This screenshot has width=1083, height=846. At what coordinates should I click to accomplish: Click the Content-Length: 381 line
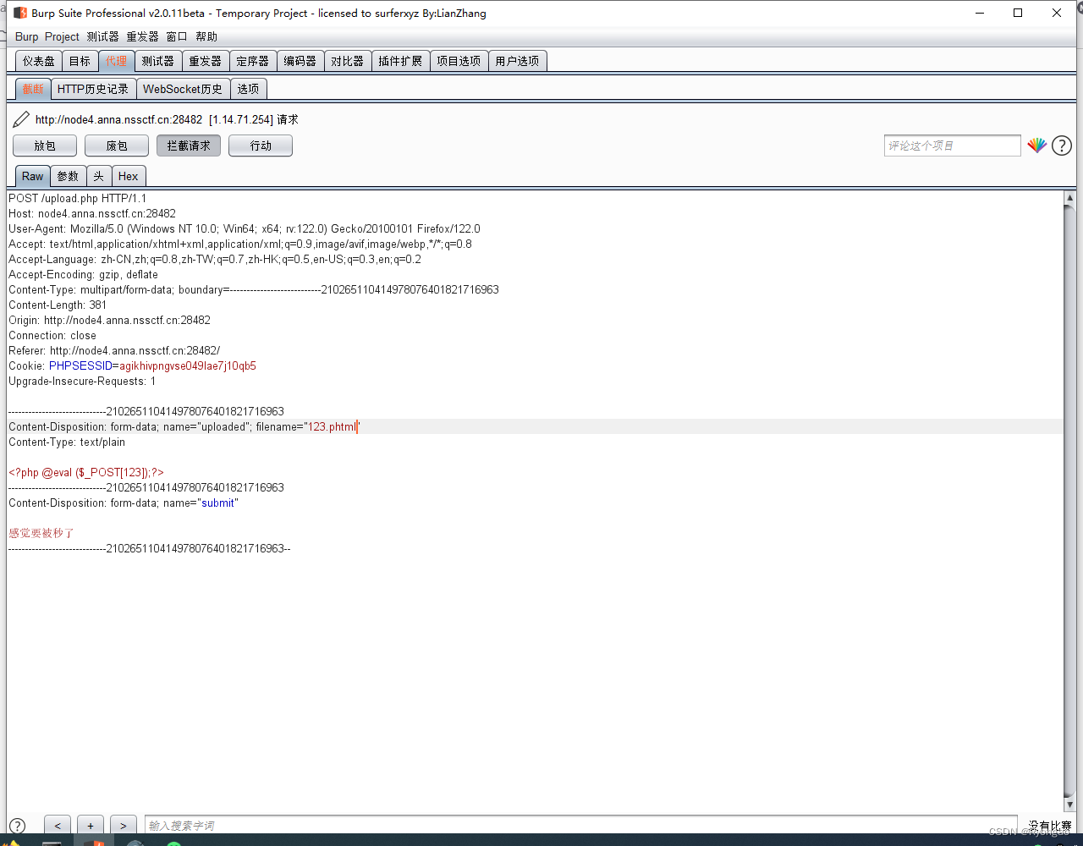[x=58, y=305]
